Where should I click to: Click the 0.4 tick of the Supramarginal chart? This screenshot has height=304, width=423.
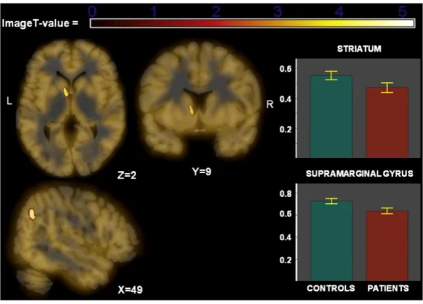pos(286,238)
